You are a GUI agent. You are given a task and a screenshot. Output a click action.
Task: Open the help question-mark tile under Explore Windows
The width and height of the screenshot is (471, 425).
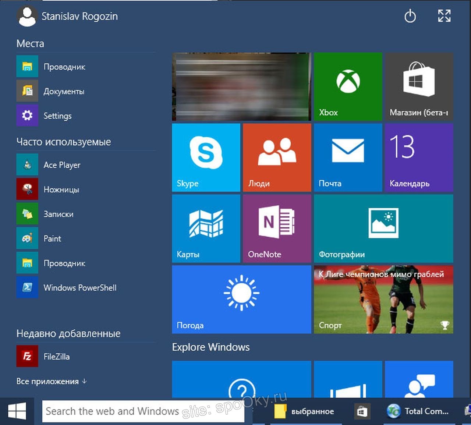(241, 379)
